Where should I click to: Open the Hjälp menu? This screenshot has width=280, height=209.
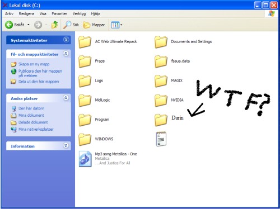coord(95,13)
